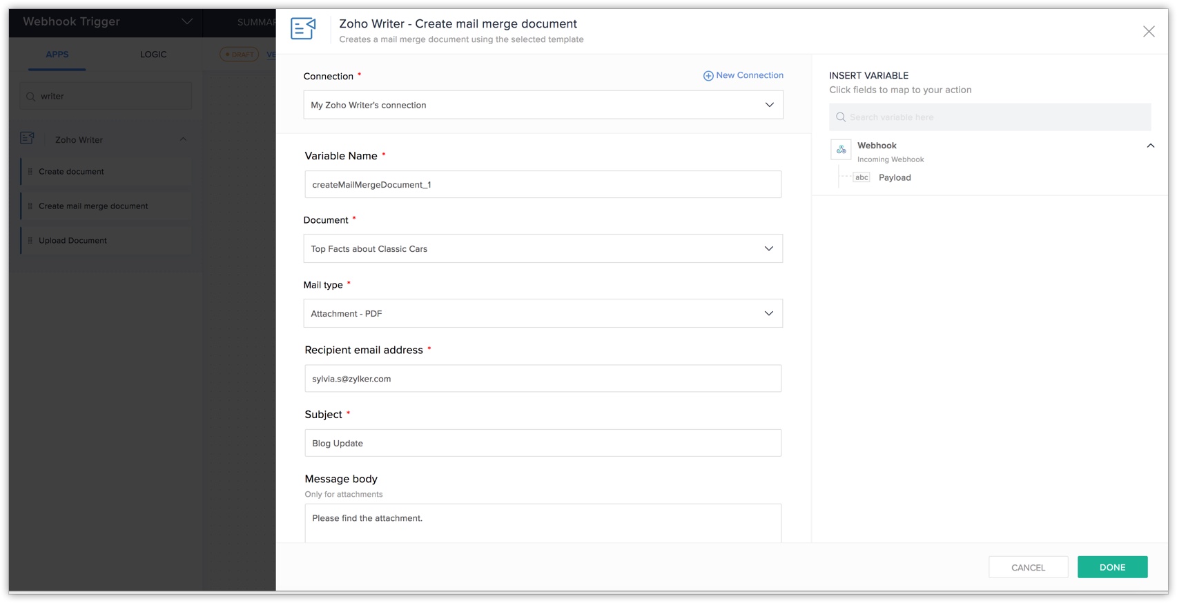Click the DRAFT status badge

[x=240, y=55]
